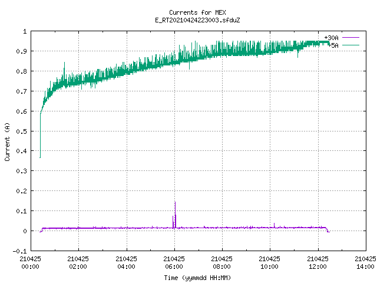Click the x-axis tick 210425 08:00

221,263
